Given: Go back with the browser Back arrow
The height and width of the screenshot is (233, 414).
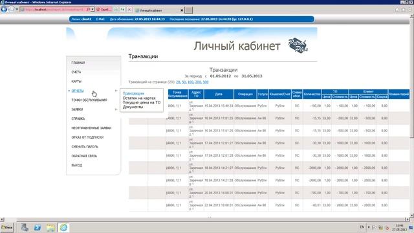Looking at the screenshot, I should (4, 9).
